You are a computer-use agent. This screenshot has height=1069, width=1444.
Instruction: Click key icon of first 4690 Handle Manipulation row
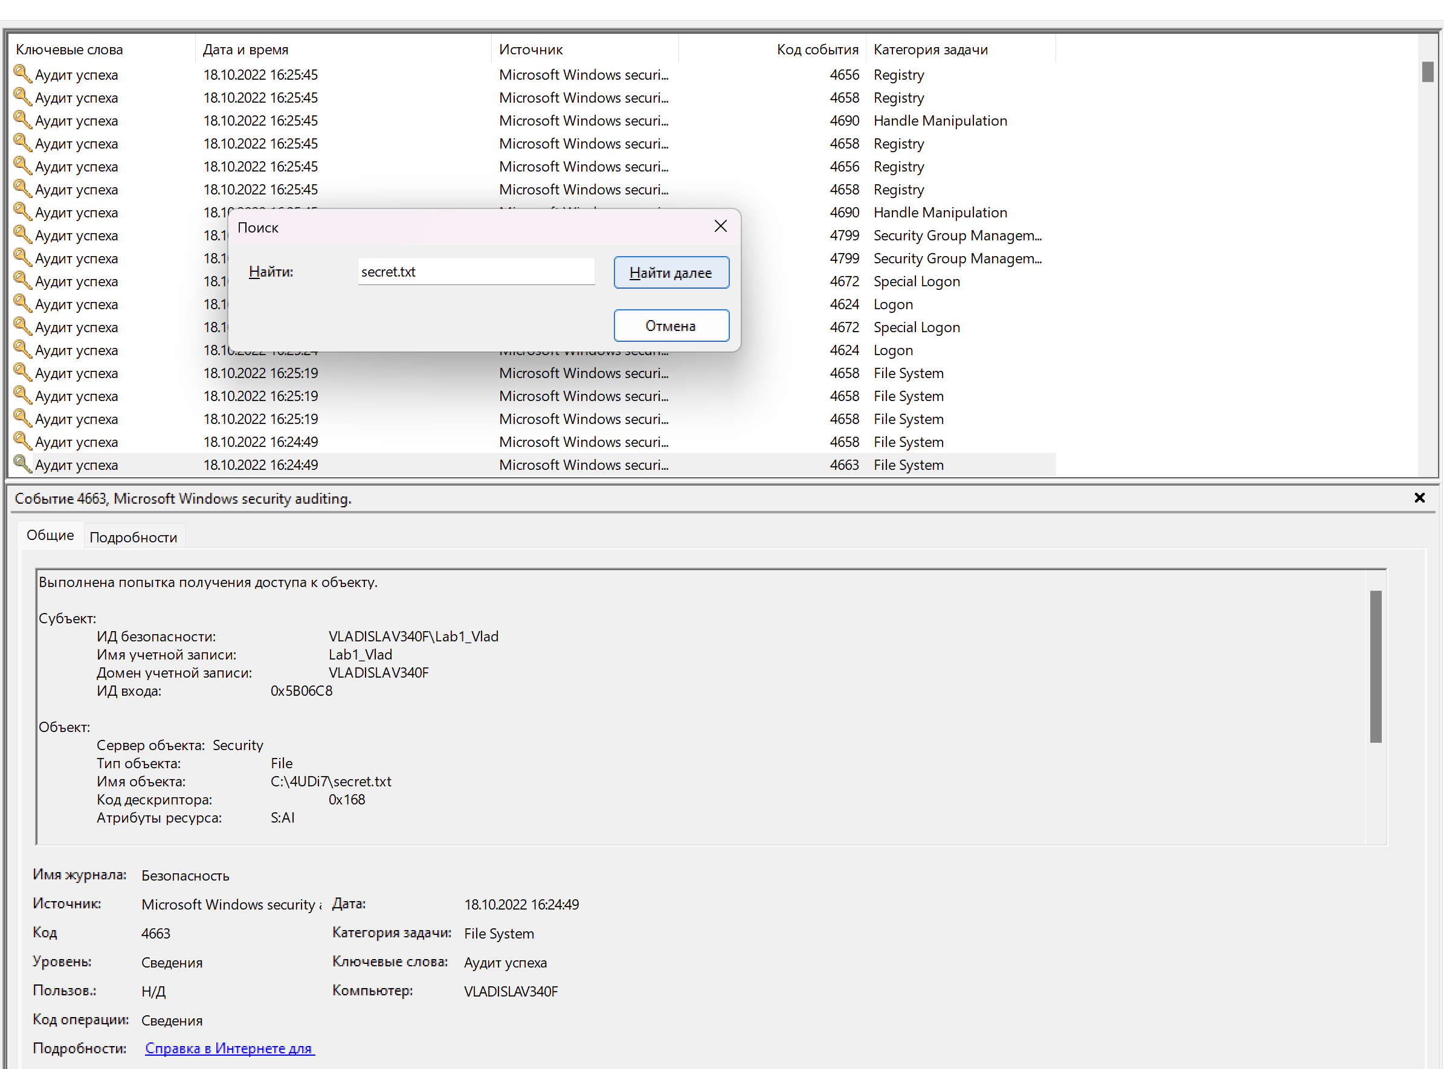[x=22, y=120]
